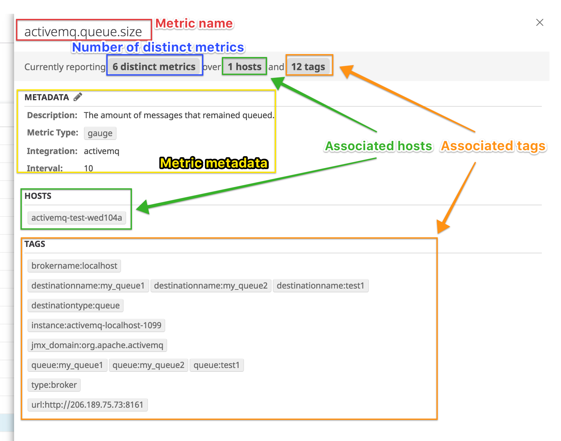The width and height of the screenshot is (561, 441).
Task: Click the metric name activemq.queue.size
Action: coord(84,32)
